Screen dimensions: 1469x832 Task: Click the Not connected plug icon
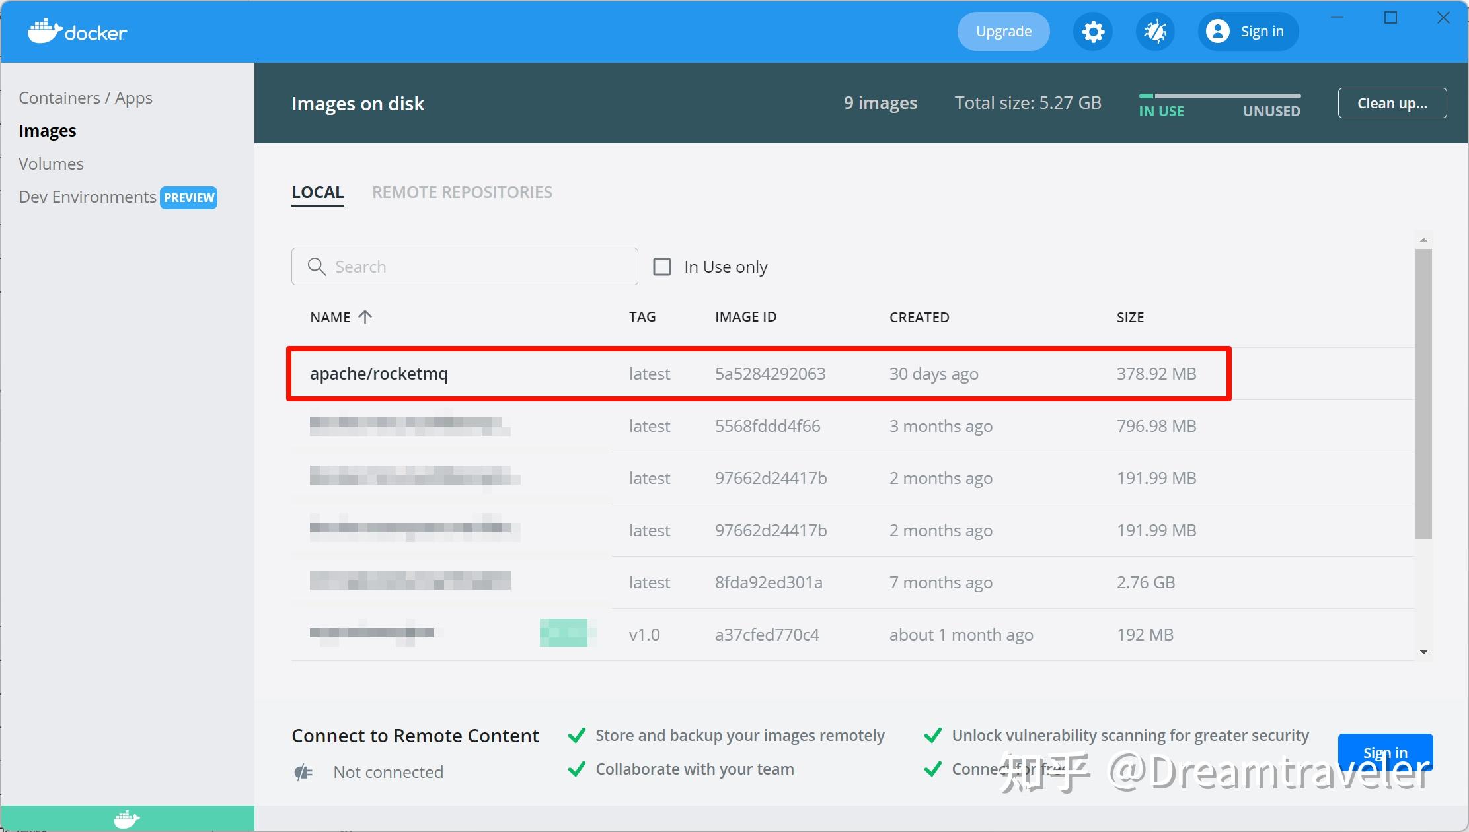coord(304,771)
